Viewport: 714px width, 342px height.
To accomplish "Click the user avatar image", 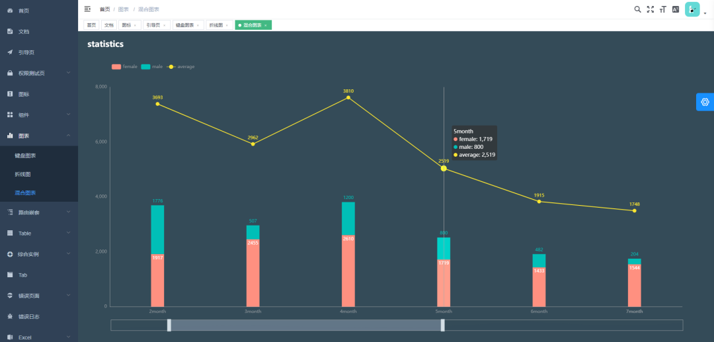I will tap(692, 9).
